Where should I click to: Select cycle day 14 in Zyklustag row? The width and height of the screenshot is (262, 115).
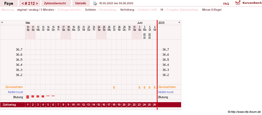click(x=94, y=105)
